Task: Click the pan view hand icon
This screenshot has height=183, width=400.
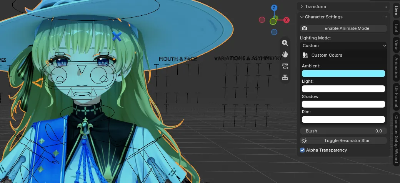Action: [x=285, y=54]
